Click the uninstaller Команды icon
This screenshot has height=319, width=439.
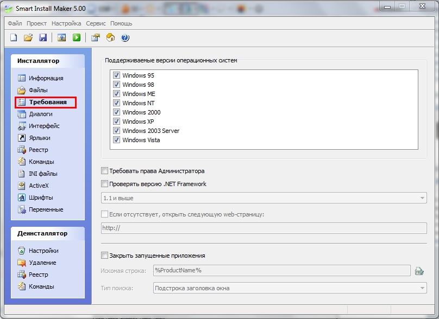tap(22, 286)
